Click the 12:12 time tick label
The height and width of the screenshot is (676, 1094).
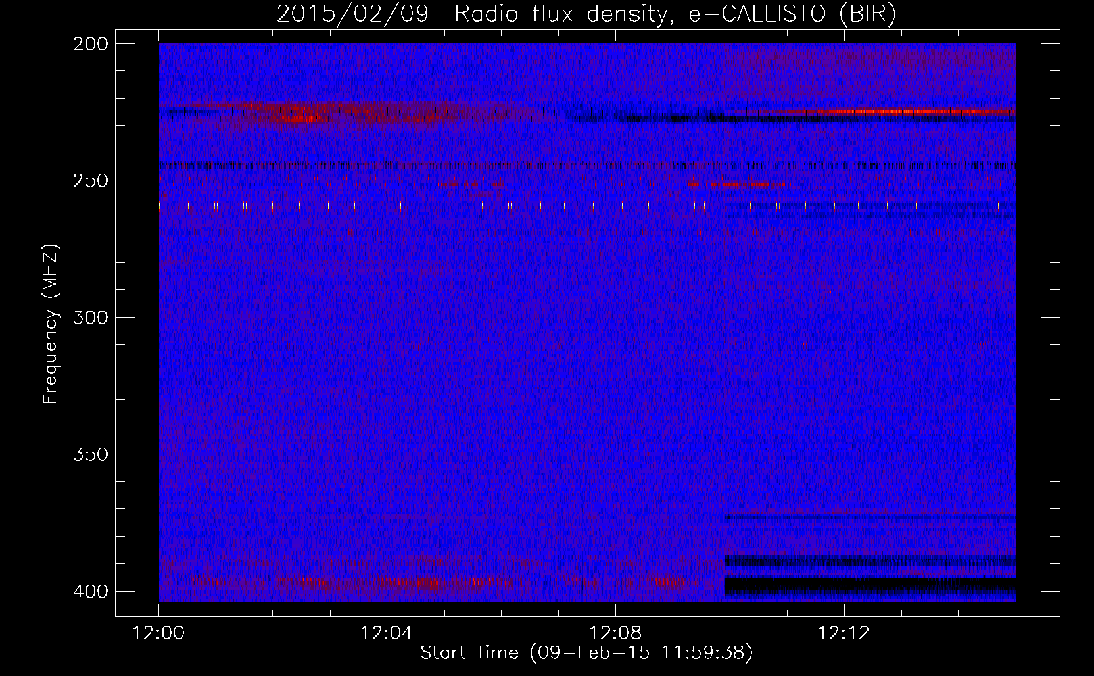[844, 633]
